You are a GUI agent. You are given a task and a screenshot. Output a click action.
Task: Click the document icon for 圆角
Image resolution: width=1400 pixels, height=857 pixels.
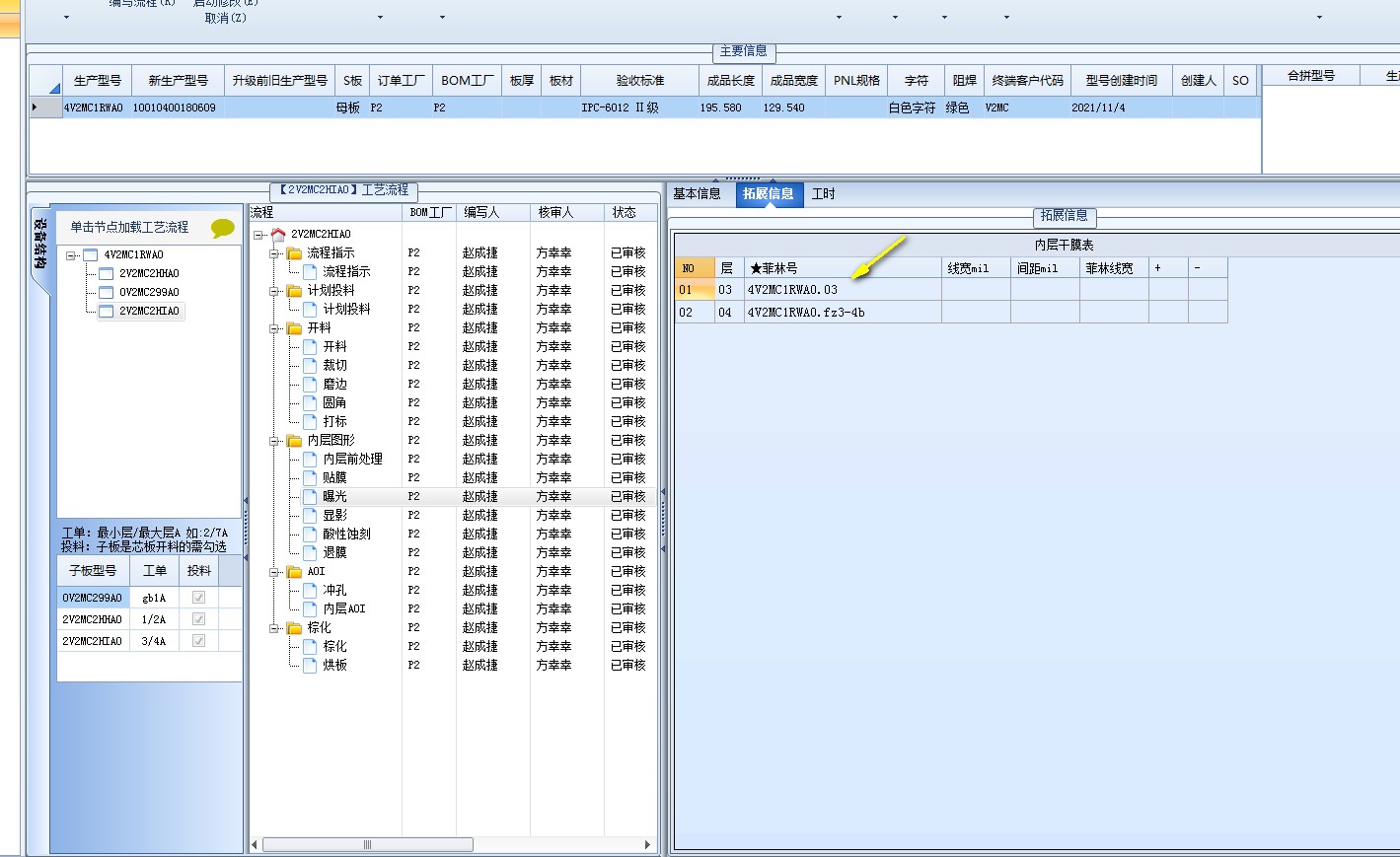(x=310, y=403)
